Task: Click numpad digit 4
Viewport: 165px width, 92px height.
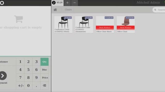Action: [20, 70]
